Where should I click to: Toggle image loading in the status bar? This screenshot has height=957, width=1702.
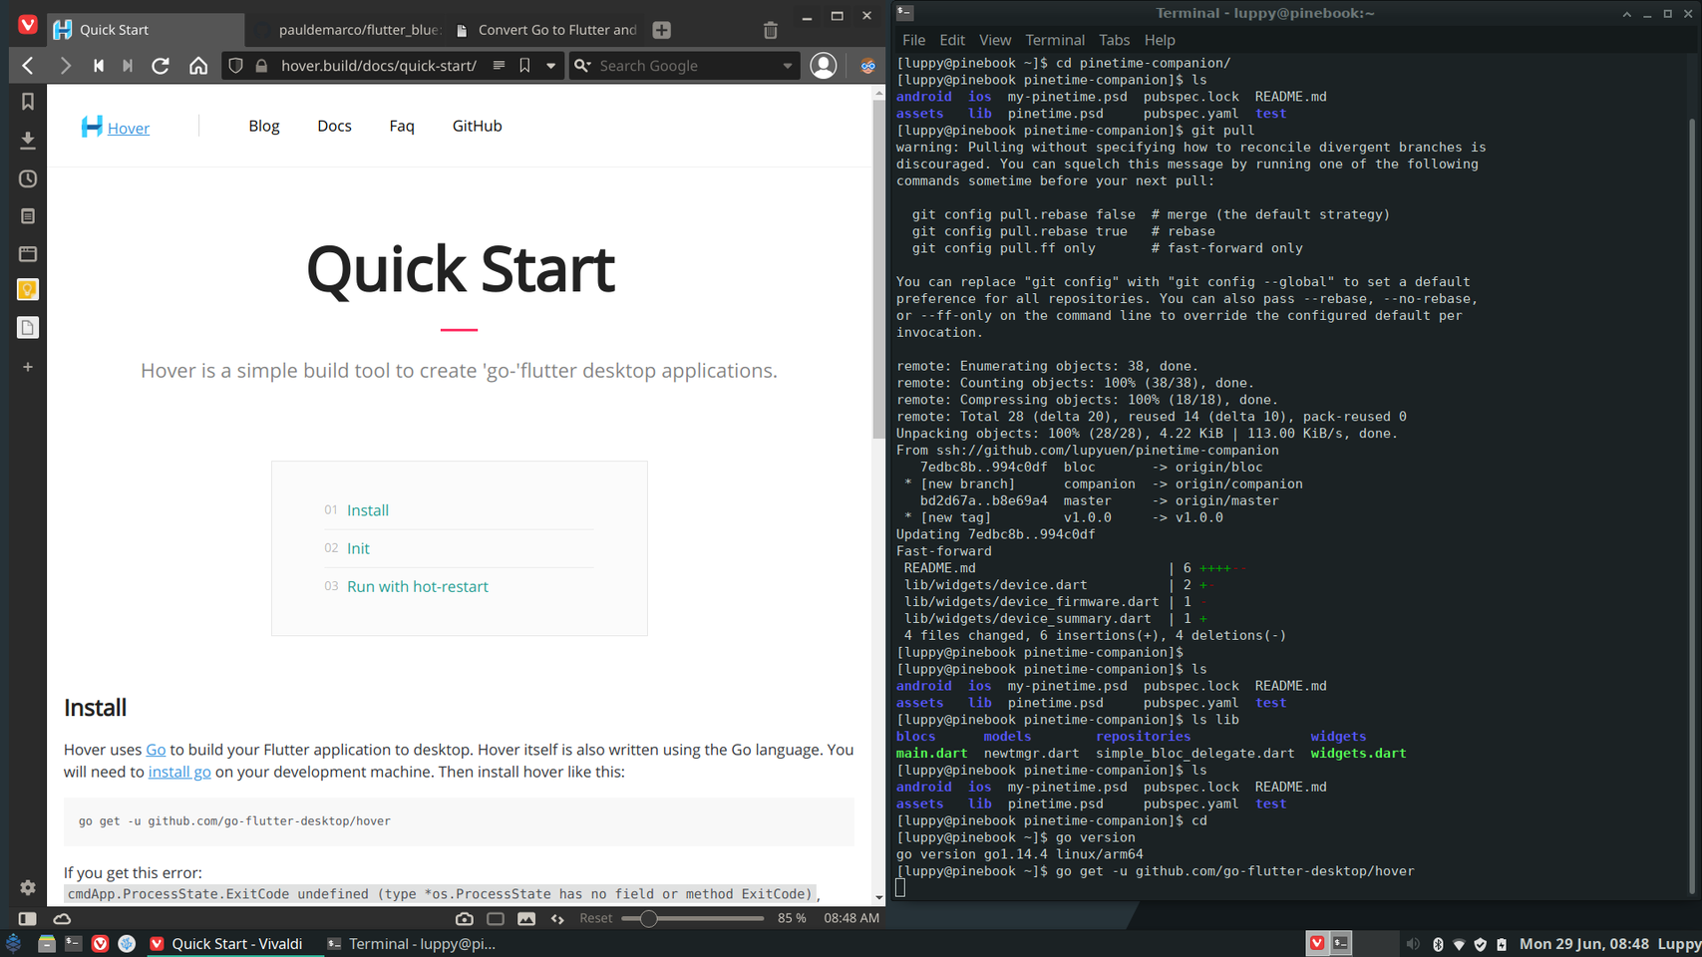pyautogui.click(x=526, y=918)
